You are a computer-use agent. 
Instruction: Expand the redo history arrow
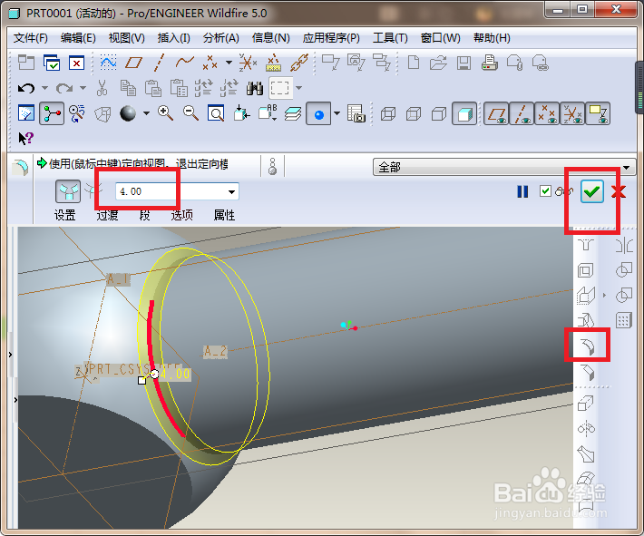coord(83,88)
